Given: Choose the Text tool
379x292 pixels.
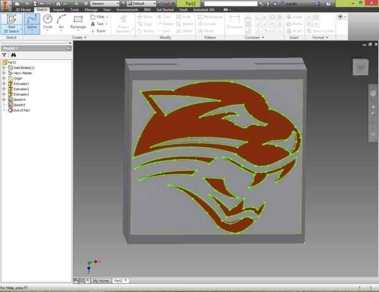Looking at the screenshot, I should pos(97,24).
